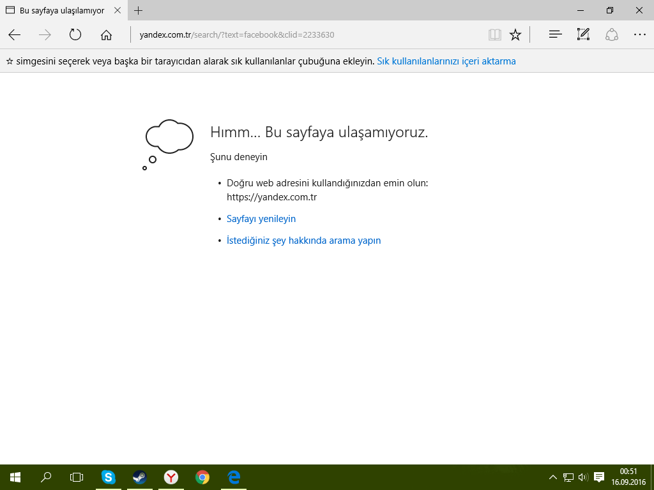This screenshot has height=490, width=654.
Task: Open the Share icon
Action: (x=611, y=34)
